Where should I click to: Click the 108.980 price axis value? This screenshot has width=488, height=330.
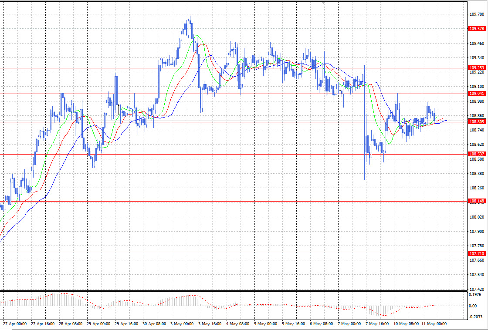[477, 101]
